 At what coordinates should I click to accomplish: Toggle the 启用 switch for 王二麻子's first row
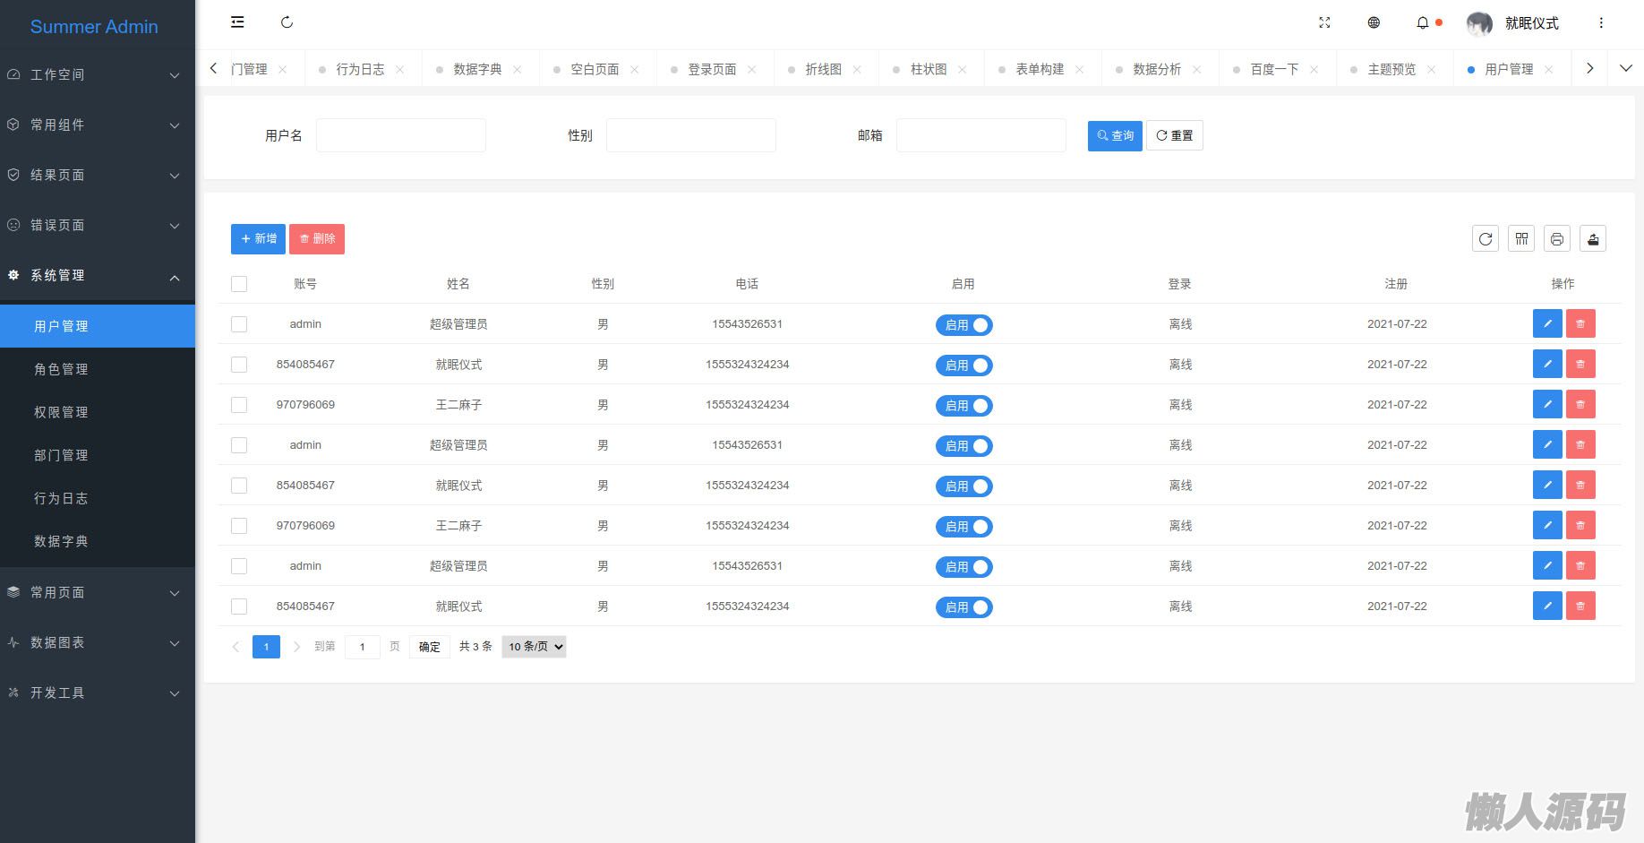click(x=964, y=406)
